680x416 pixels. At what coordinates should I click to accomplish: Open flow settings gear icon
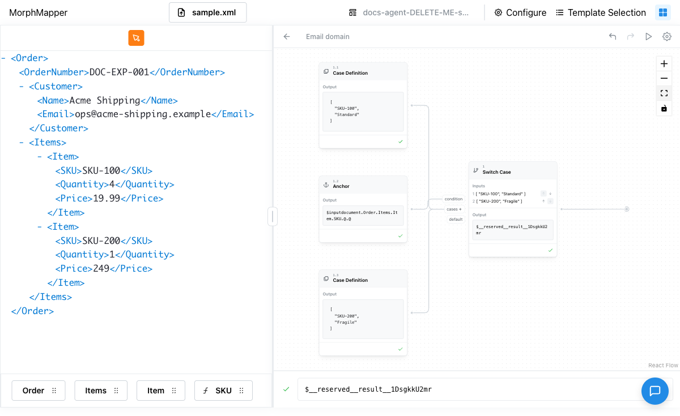[667, 37]
